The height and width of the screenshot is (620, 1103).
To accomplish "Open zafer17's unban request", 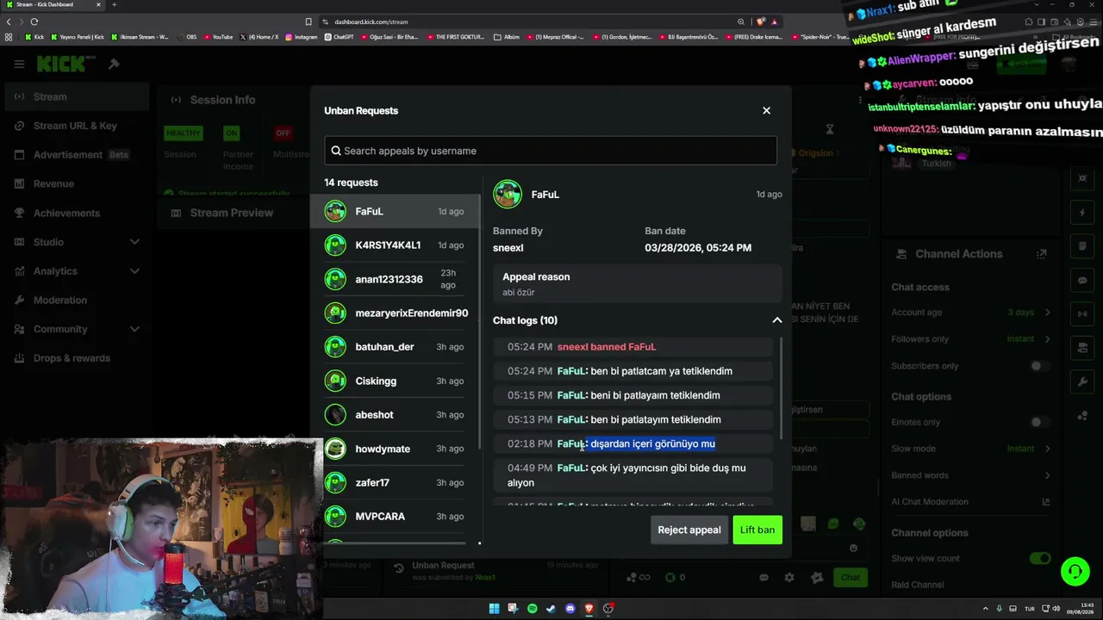I will [395, 483].
